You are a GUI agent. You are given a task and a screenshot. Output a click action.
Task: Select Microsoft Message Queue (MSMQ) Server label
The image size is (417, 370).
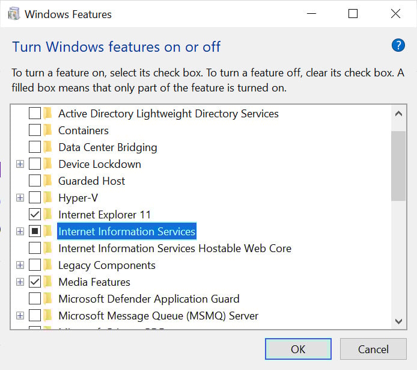(x=158, y=316)
